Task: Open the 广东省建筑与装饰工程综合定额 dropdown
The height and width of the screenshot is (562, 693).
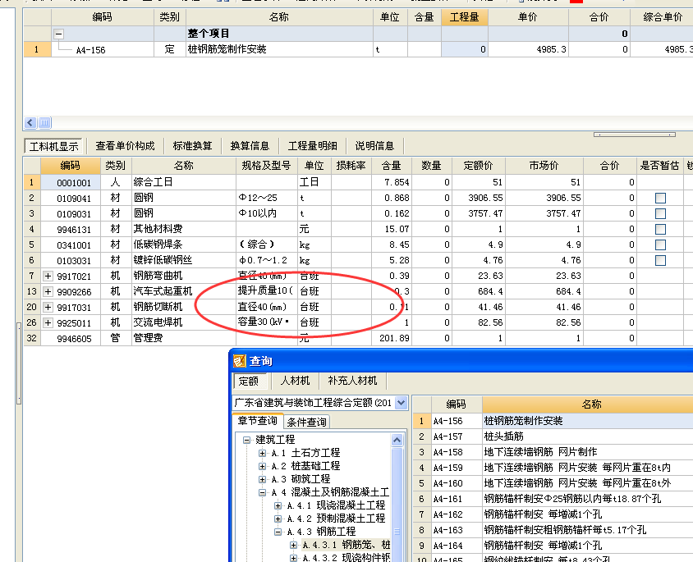Action: (x=401, y=403)
